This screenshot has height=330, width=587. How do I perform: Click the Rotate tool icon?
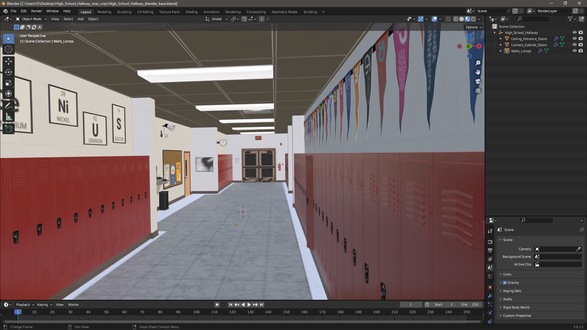(x=9, y=72)
